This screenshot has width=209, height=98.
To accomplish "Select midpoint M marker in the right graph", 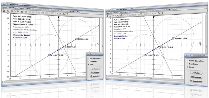I will click(x=158, y=47).
